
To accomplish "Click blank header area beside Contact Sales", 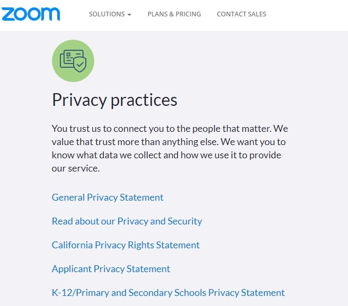I will (x=306, y=14).
